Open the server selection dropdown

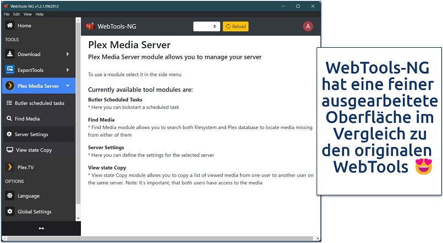point(207,26)
